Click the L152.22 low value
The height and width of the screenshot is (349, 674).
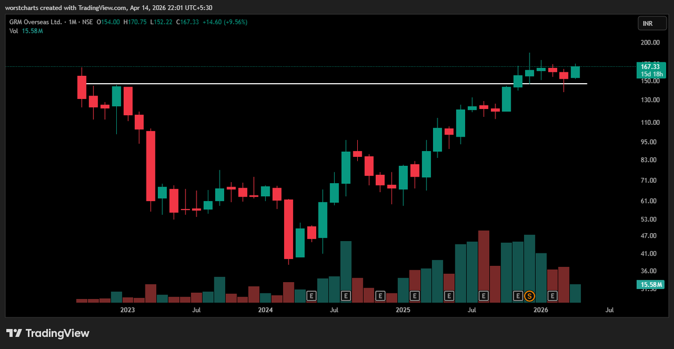coord(161,22)
